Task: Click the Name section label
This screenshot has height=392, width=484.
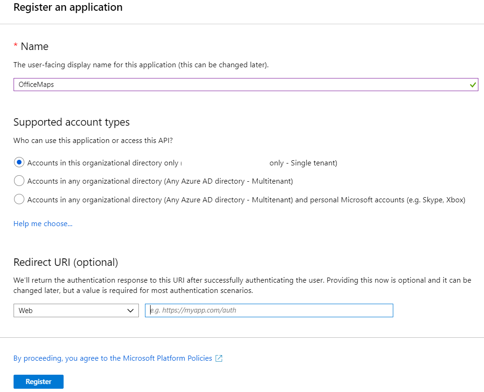Action: coord(35,46)
